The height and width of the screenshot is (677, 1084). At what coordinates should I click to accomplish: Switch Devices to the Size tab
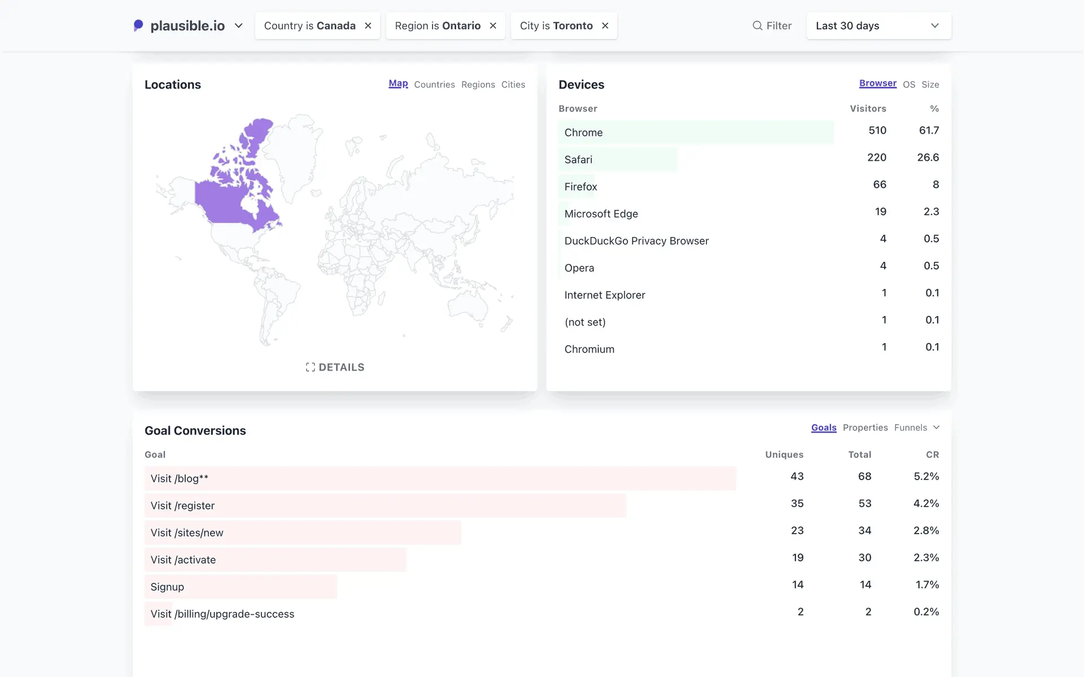(930, 85)
